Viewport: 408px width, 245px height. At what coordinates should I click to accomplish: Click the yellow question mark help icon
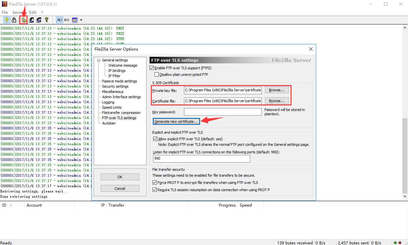click(47, 20)
